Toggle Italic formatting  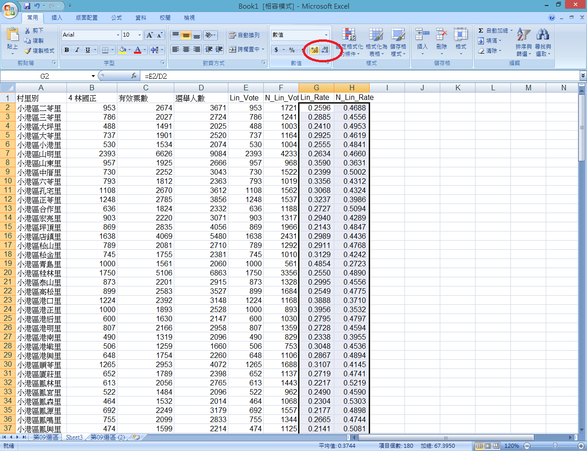point(77,50)
